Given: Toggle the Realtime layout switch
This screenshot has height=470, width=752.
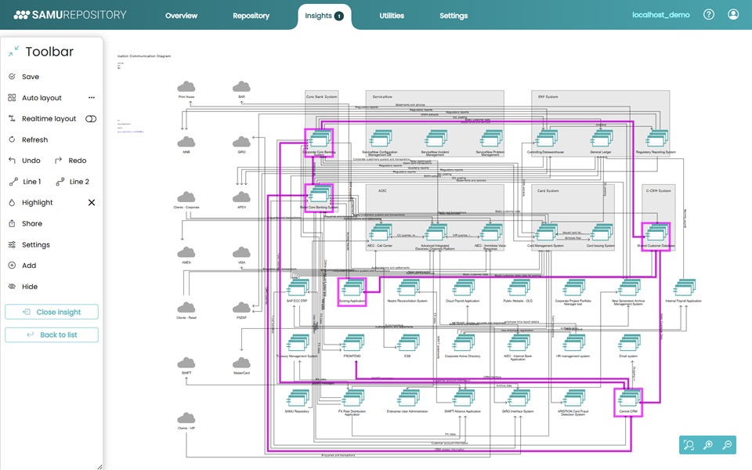Looking at the screenshot, I should (91, 118).
